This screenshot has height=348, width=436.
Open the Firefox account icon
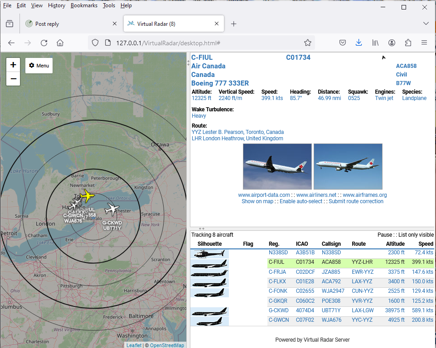click(x=392, y=43)
